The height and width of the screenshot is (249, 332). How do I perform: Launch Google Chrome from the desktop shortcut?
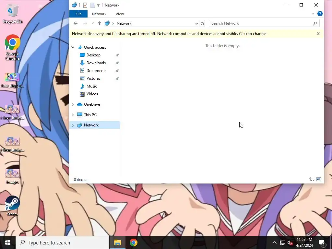pyautogui.click(x=12, y=47)
